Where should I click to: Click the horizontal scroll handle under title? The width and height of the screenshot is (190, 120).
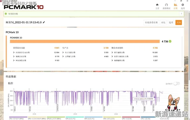click(x=72, y=27)
